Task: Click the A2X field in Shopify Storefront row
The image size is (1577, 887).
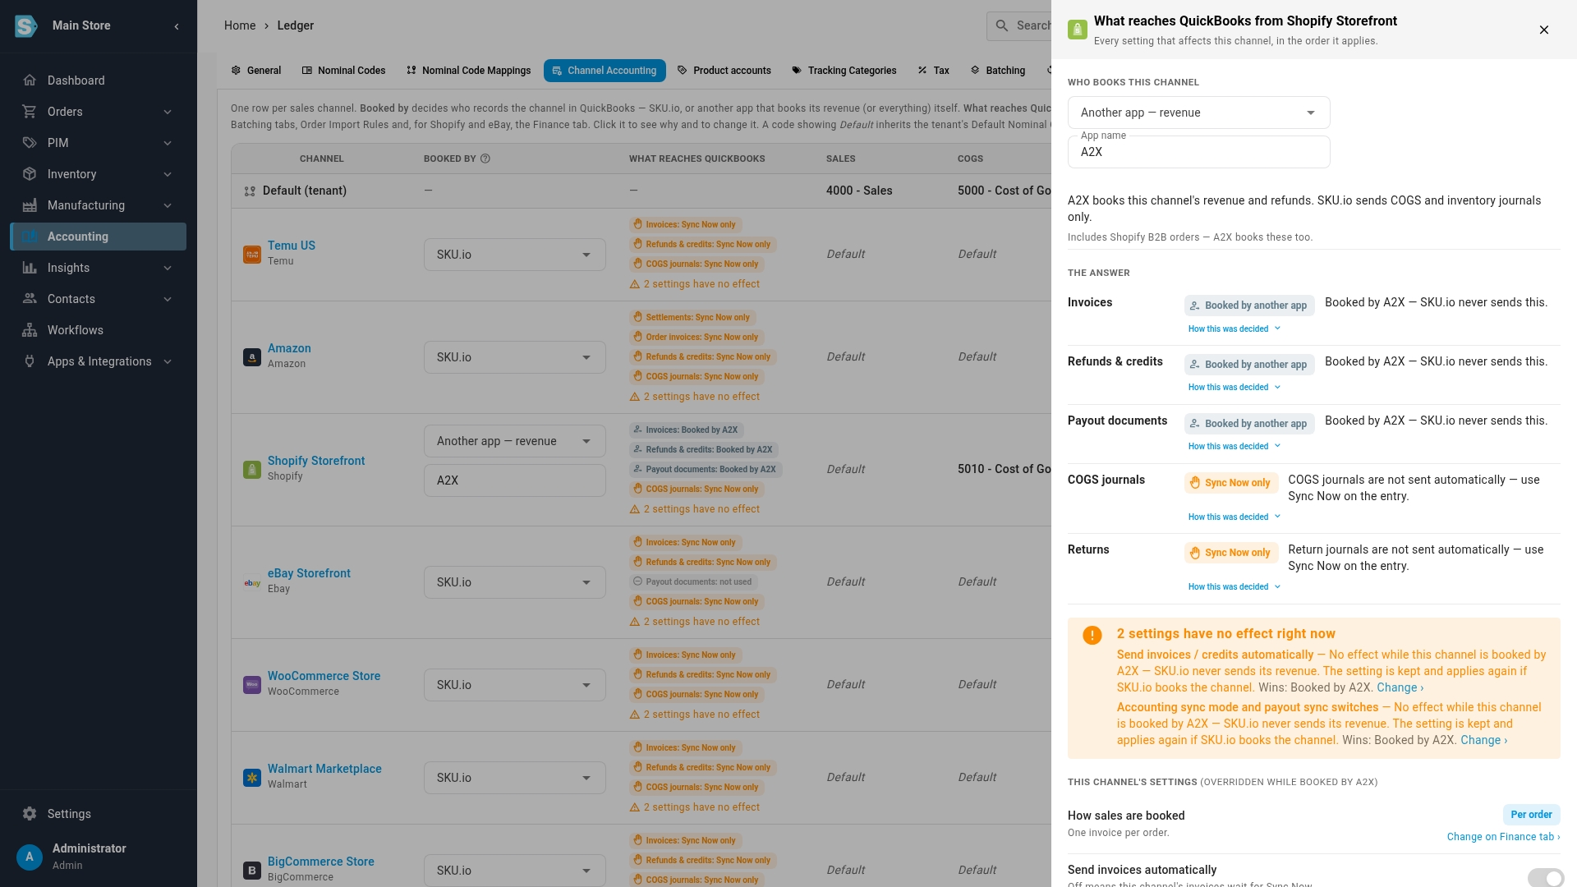Action: (x=515, y=480)
